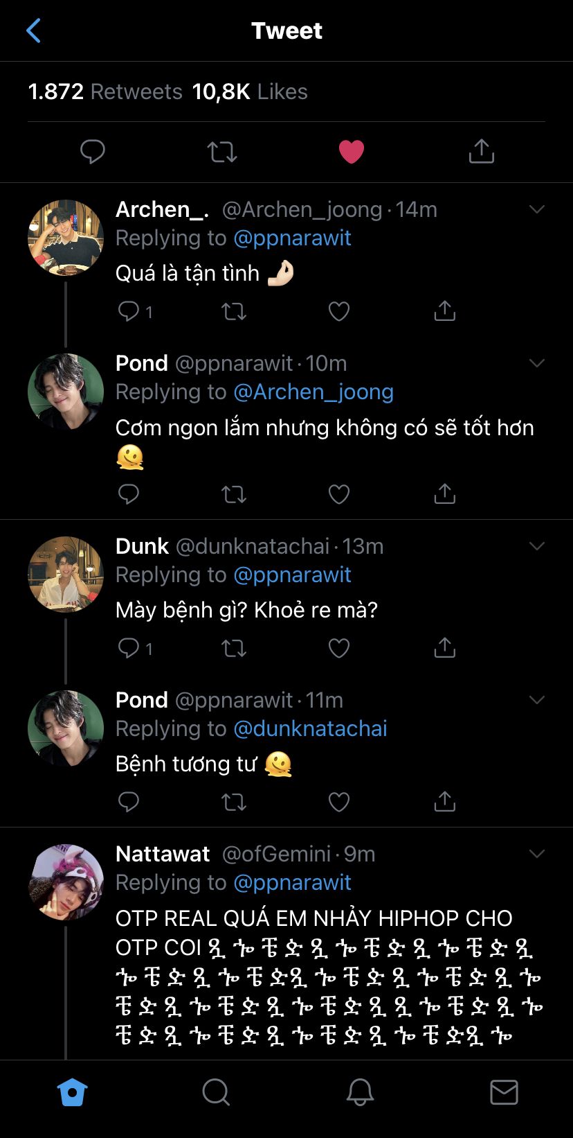Reply to the main tweet
The width and height of the screenshot is (573, 1138).
(x=93, y=151)
